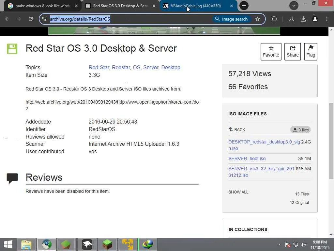Image resolution: width=334 pixels, height=251 pixels.
Task: Open the 'Redstar' topic link
Action: point(121,67)
